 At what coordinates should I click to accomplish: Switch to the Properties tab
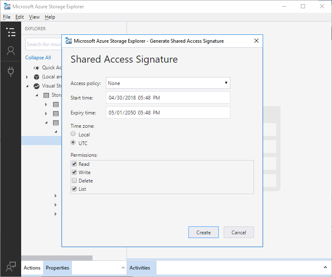tap(57, 268)
